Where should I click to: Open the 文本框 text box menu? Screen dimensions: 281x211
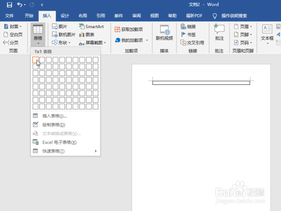point(267,34)
